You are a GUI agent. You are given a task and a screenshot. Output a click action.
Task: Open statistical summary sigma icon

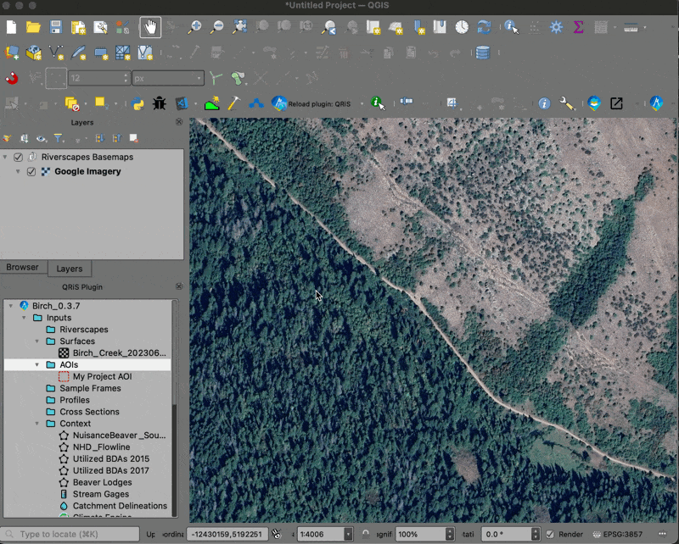(578, 27)
